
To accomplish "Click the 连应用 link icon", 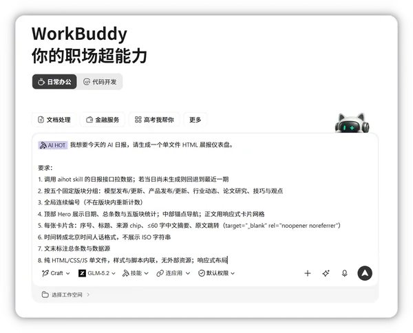I will (x=160, y=273).
